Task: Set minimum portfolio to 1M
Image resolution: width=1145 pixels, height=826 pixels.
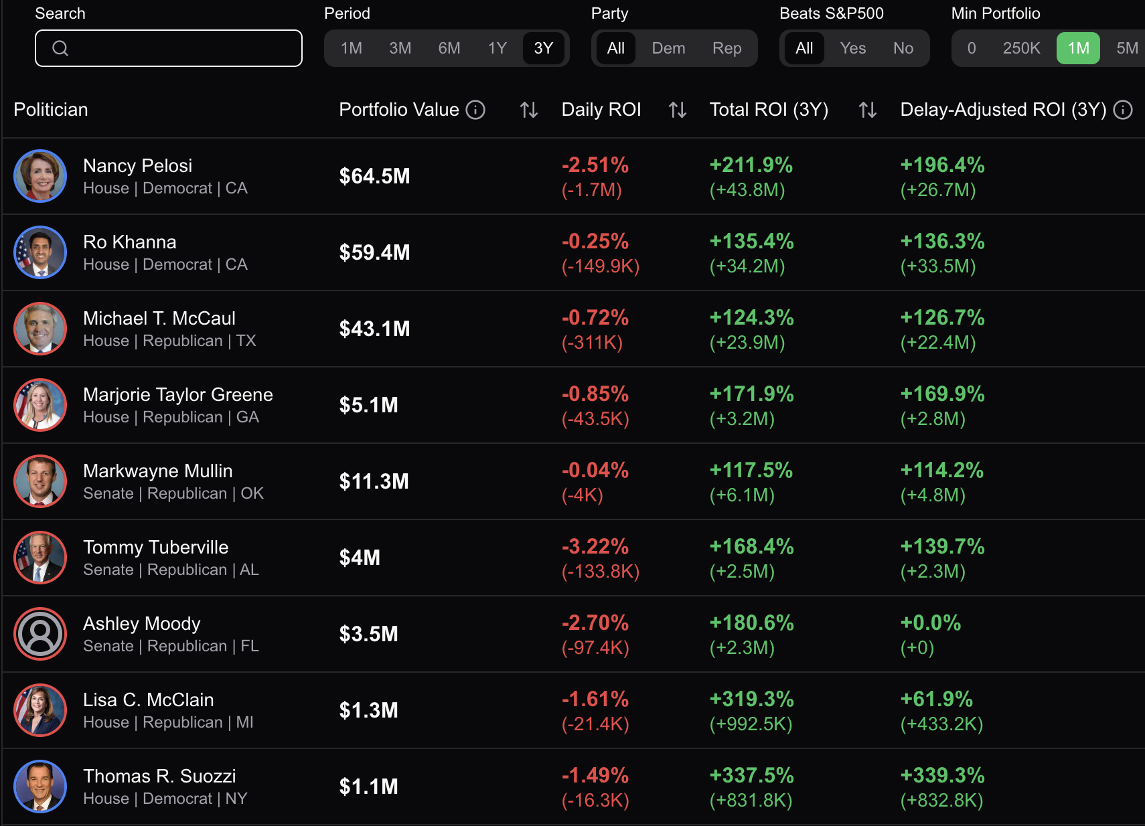Action: (1079, 48)
